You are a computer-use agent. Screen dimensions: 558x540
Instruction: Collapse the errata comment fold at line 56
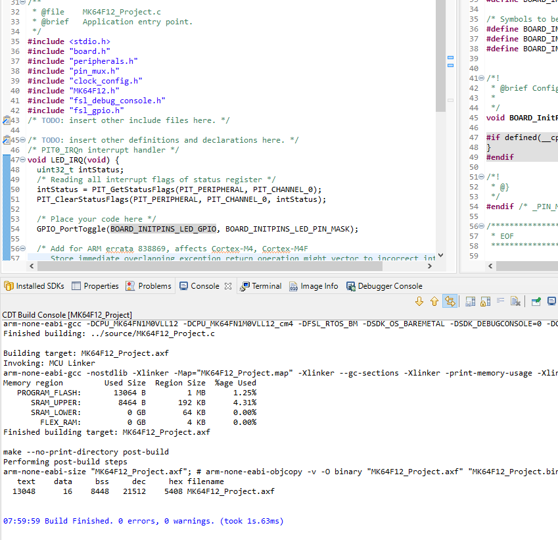[23, 248]
